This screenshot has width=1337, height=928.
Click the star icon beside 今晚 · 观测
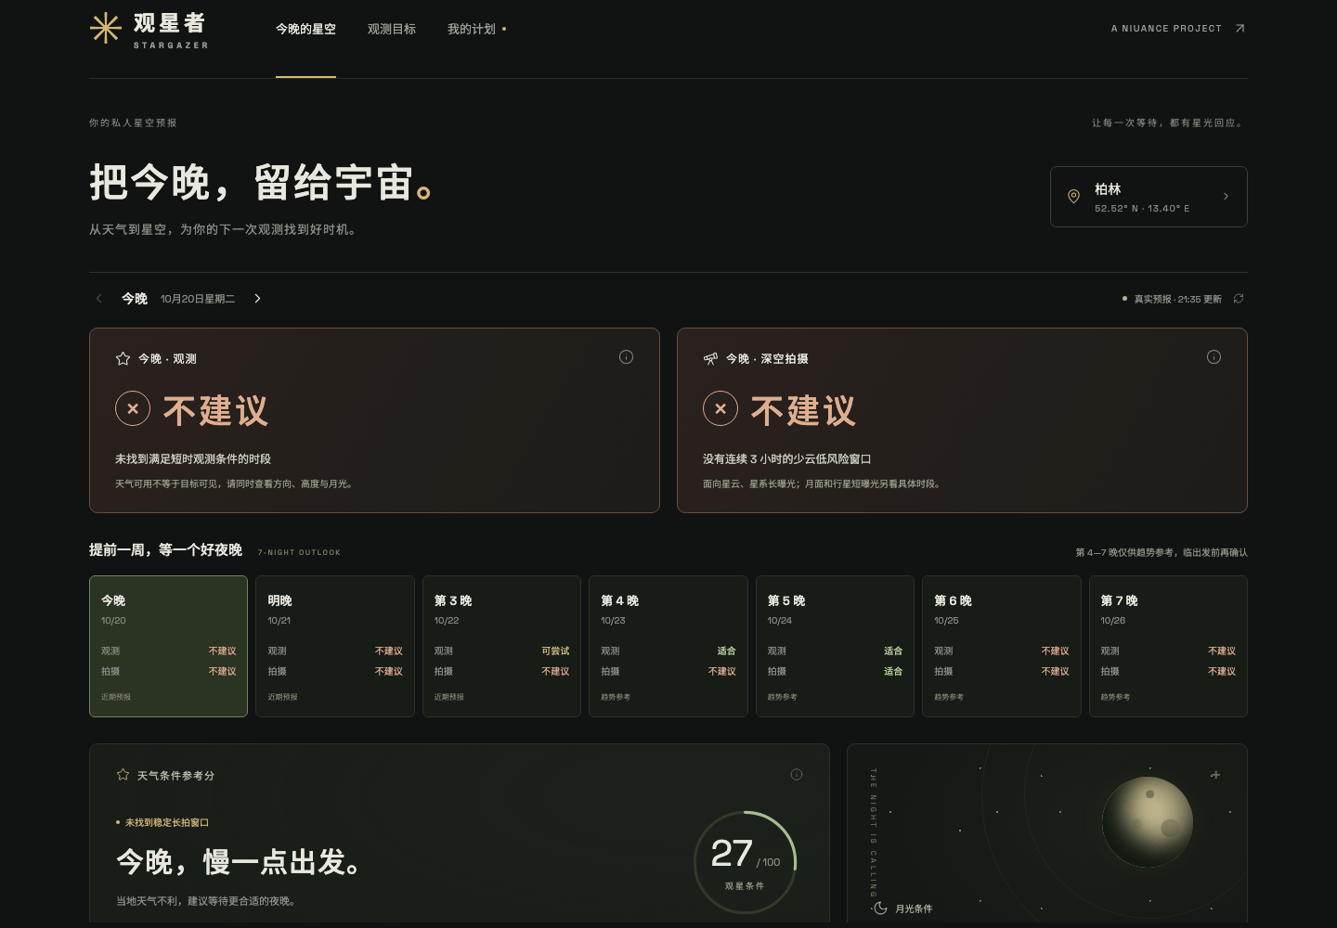(123, 359)
